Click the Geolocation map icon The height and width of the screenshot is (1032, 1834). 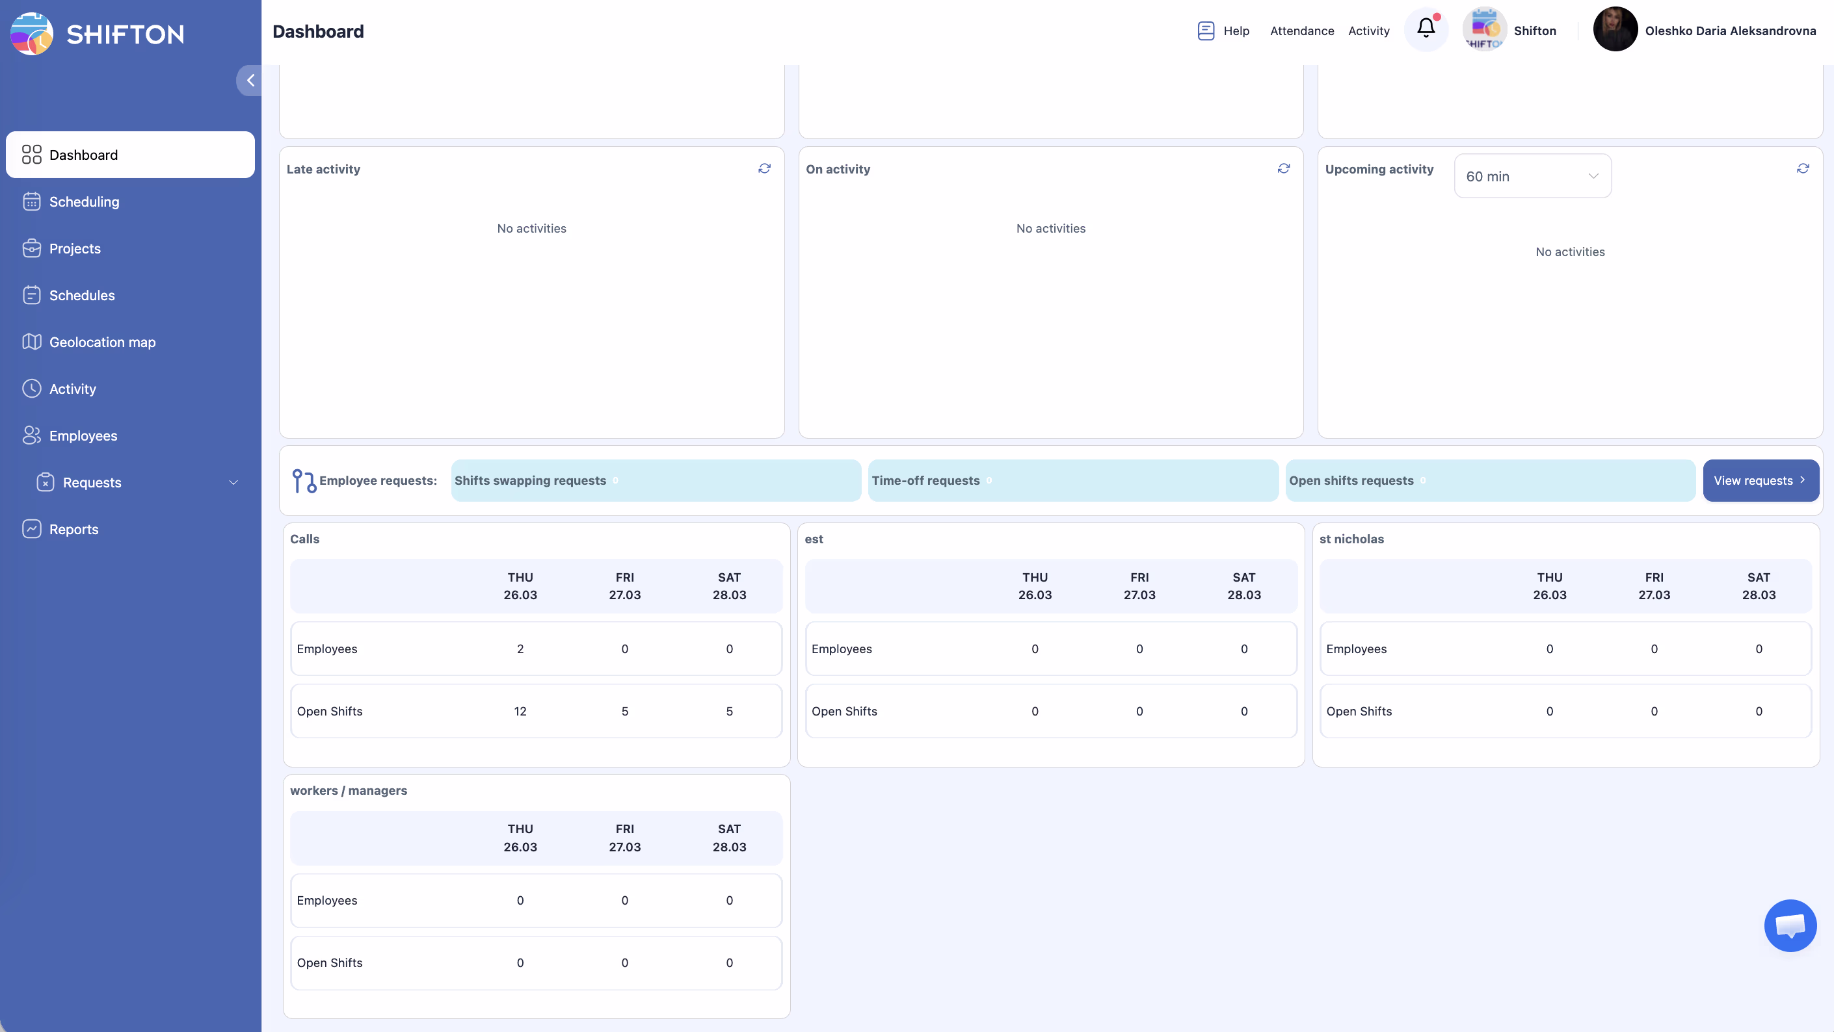pyautogui.click(x=31, y=342)
